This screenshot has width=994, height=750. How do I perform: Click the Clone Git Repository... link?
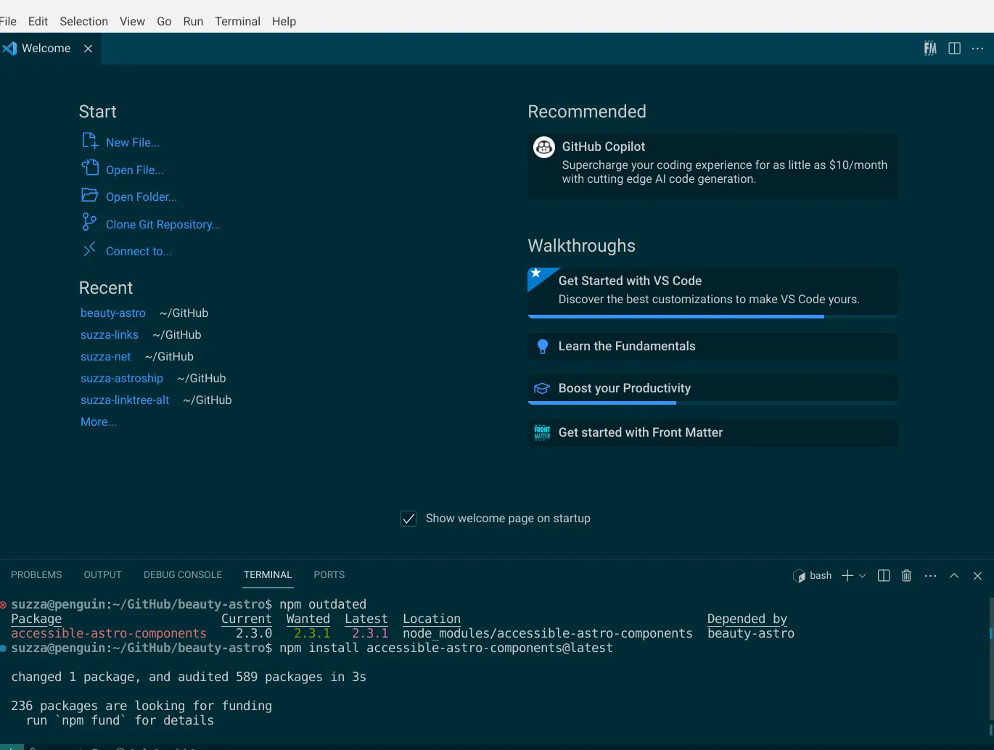coord(163,225)
